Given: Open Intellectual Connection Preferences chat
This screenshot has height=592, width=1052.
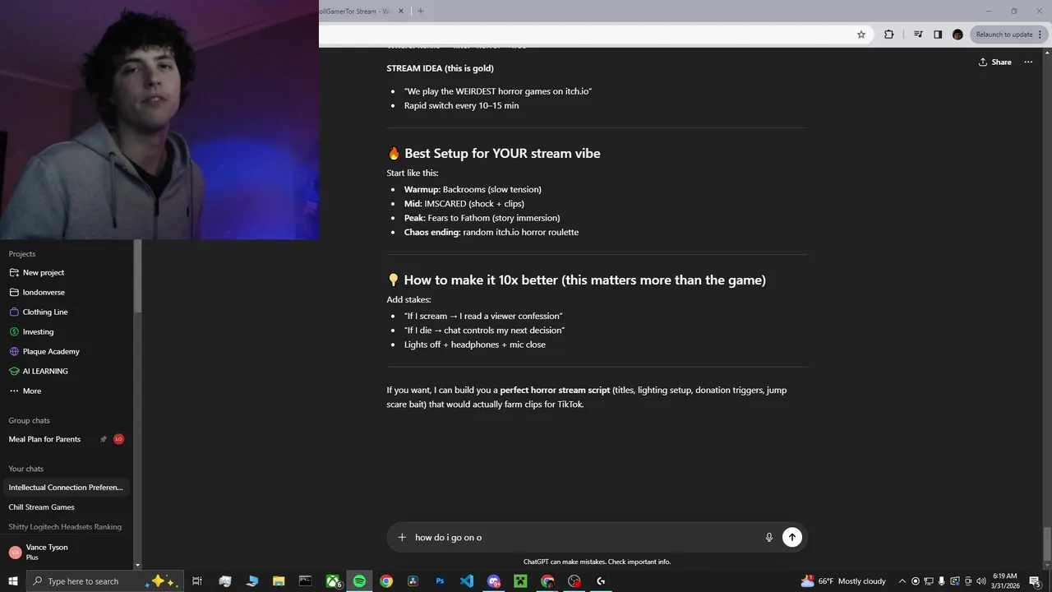Looking at the screenshot, I should point(66,488).
